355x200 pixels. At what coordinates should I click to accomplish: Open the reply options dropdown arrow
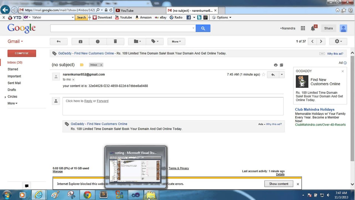click(x=282, y=74)
